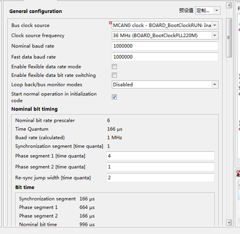
Task: Click the Nominal bit time value 996 µs
Action: [x=87, y=224]
